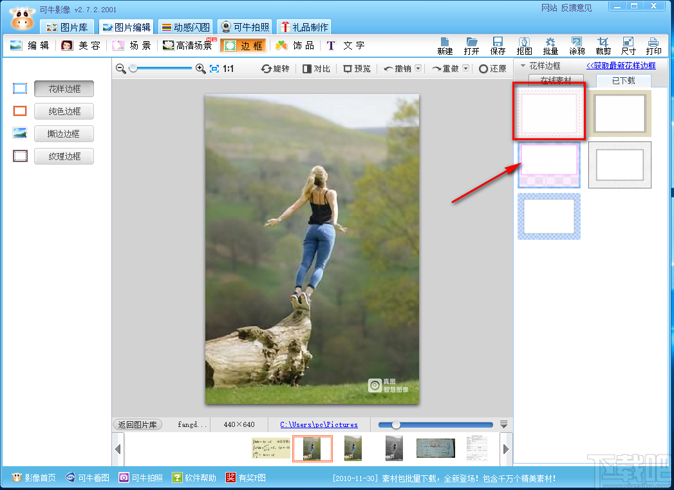Select the 文字 text menu

click(x=346, y=46)
